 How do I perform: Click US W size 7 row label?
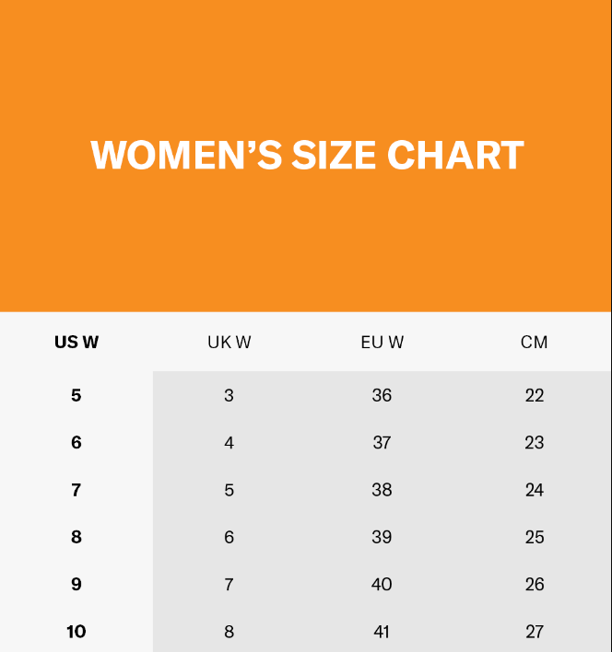pyautogui.click(x=76, y=490)
